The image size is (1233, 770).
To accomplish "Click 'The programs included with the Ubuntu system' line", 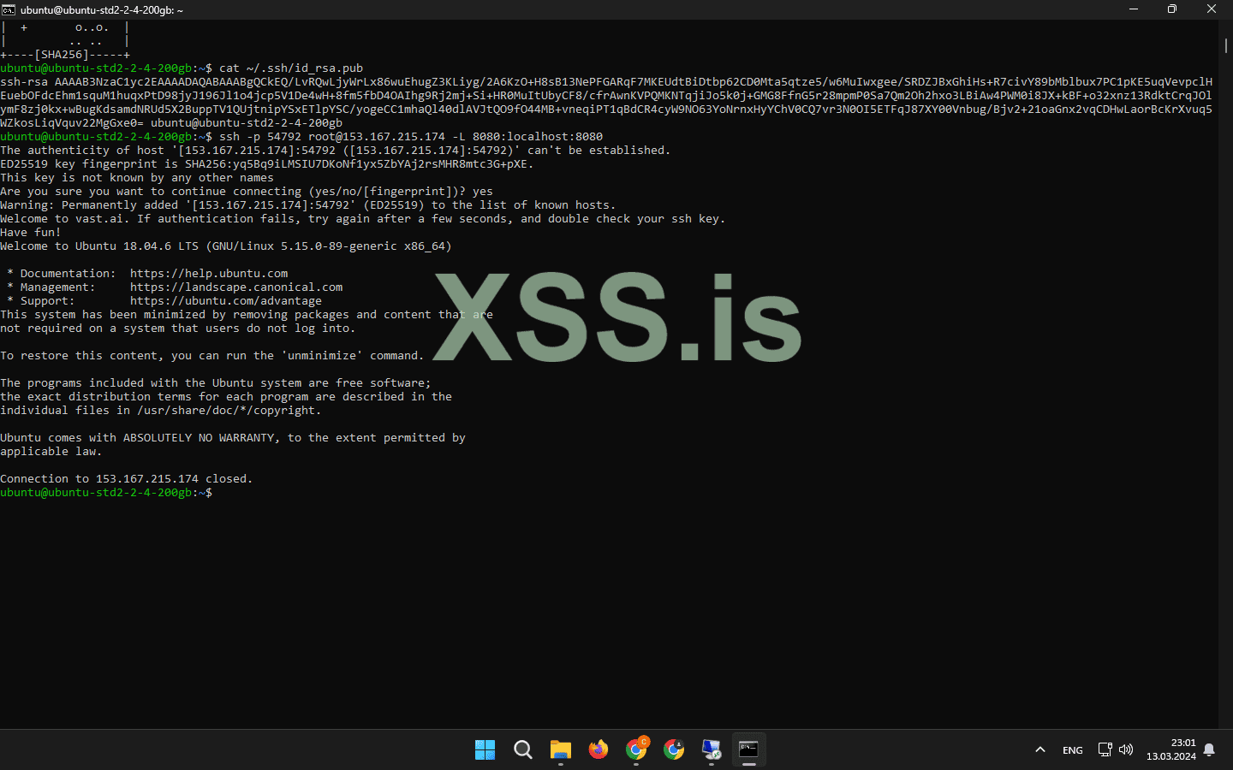I will coord(216,383).
